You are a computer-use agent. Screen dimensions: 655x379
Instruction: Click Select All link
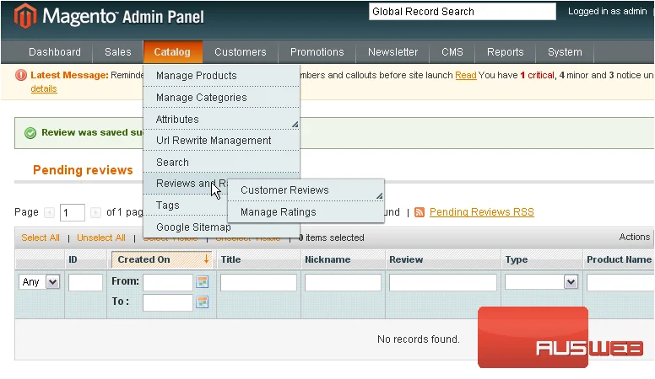41,238
